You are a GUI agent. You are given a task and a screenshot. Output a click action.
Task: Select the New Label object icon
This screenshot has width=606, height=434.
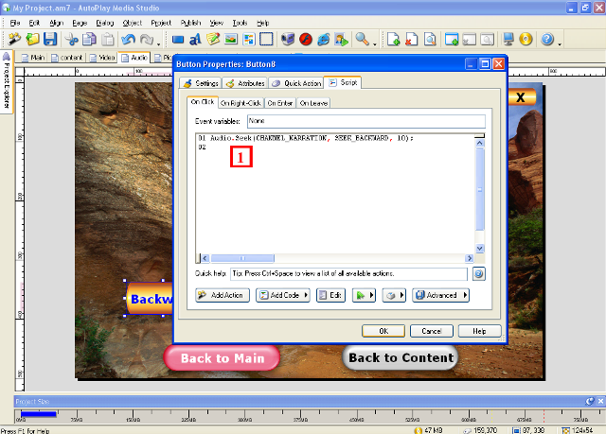point(195,40)
